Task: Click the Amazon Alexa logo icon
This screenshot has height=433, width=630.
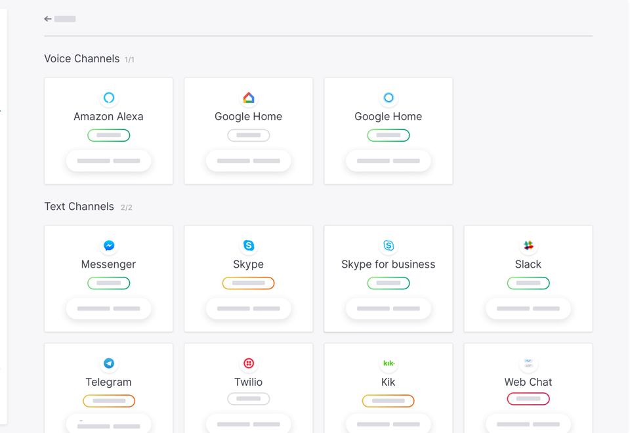Action: [x=109, y=98]
